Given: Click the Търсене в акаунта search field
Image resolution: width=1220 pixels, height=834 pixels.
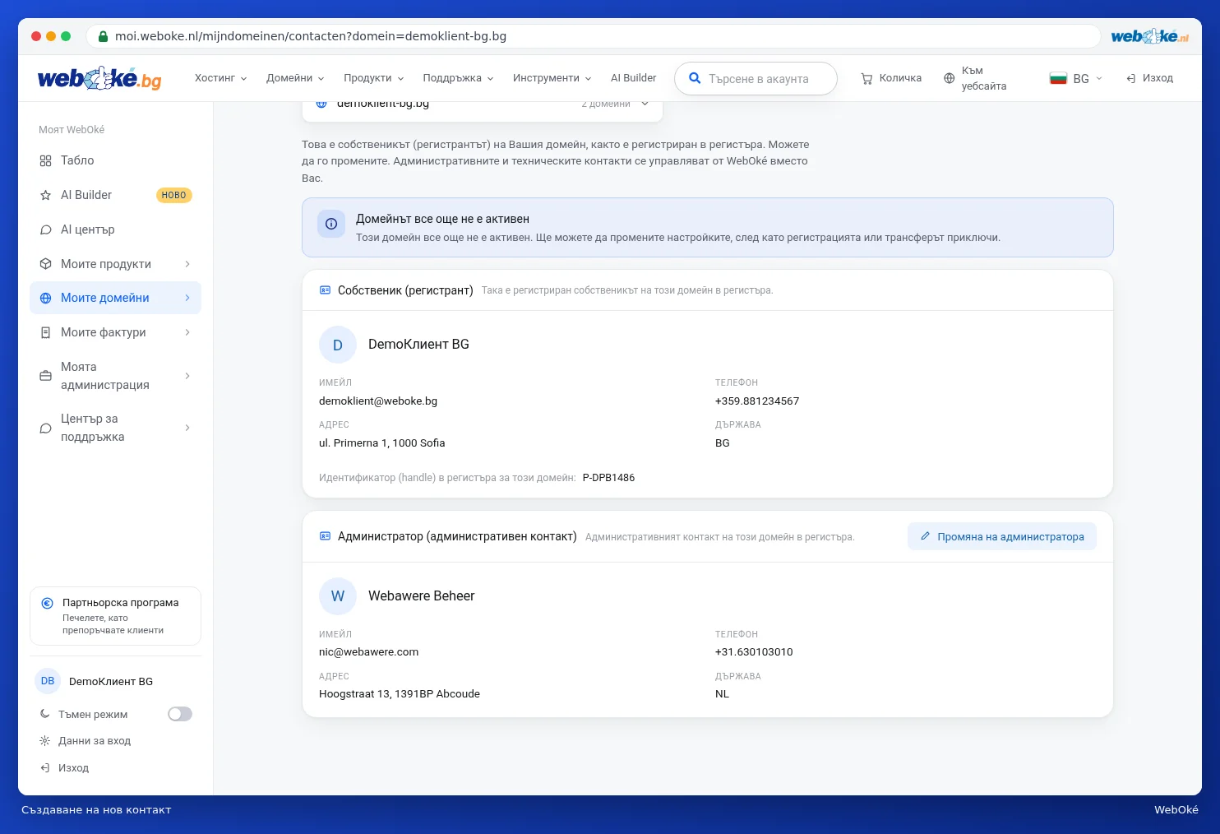Looking at the screenshot, I should [x=756, y=79].
